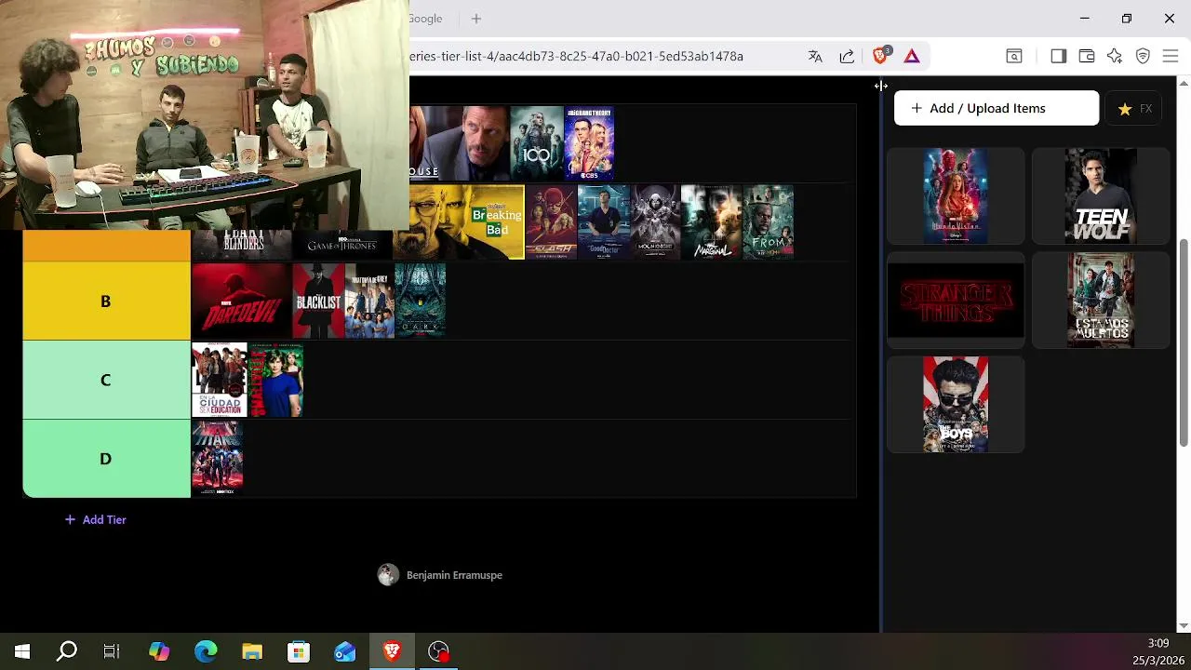Click the Dark poster in B tier

pos(421,301)
